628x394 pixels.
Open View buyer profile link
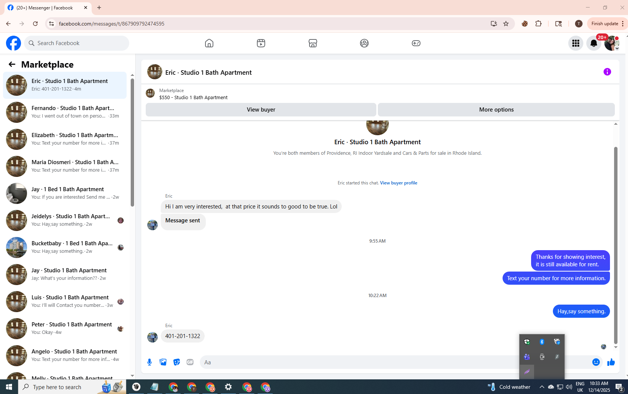(x=399, y=183)
